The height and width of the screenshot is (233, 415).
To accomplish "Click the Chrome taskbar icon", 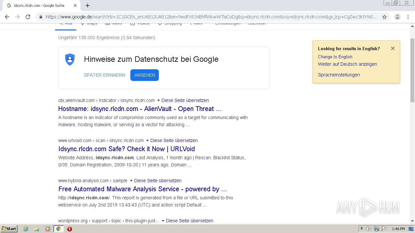I will (58, 229).
